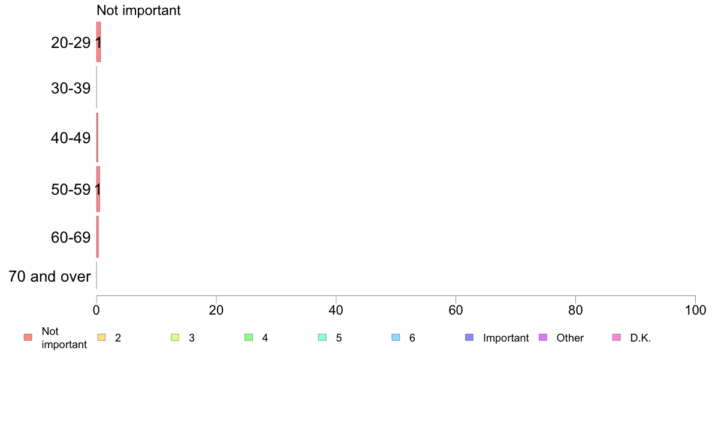
Task: Select the 20-29 age group bar
Action: pos(98,42)
